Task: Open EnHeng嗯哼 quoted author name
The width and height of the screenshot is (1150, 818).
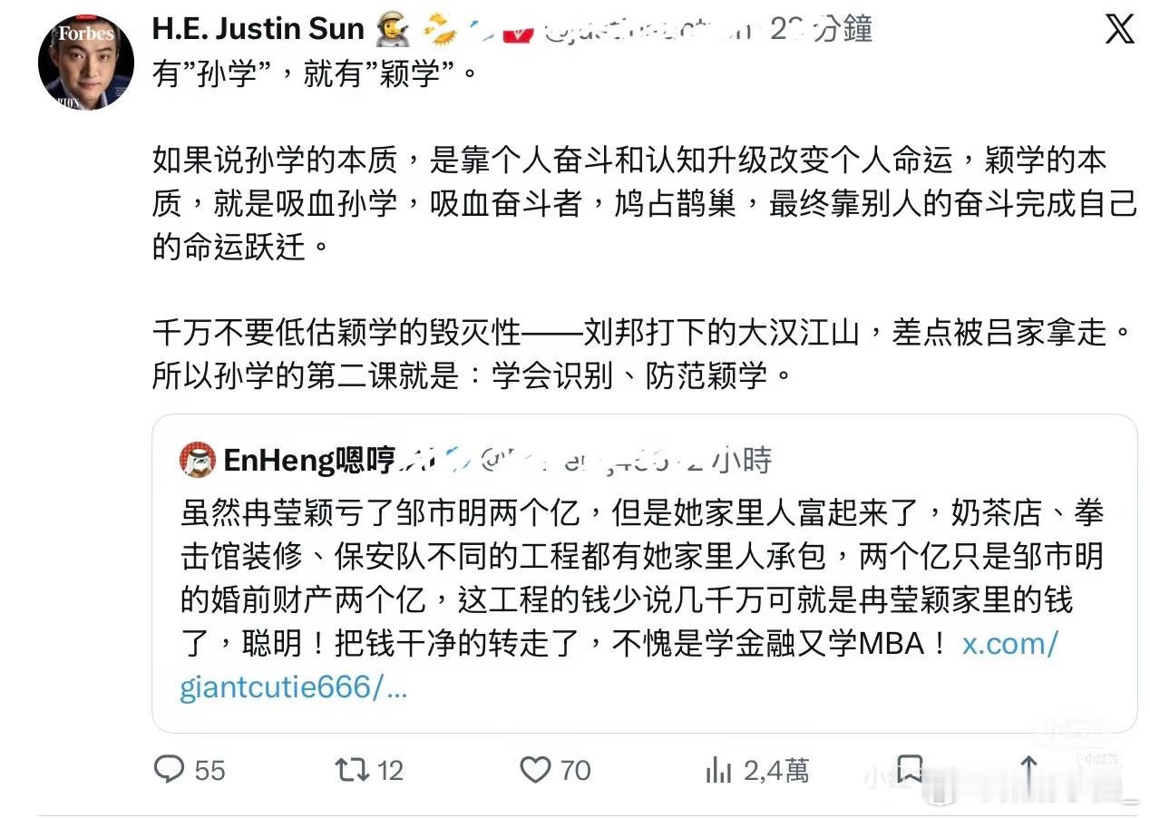Action: [308, 461]
